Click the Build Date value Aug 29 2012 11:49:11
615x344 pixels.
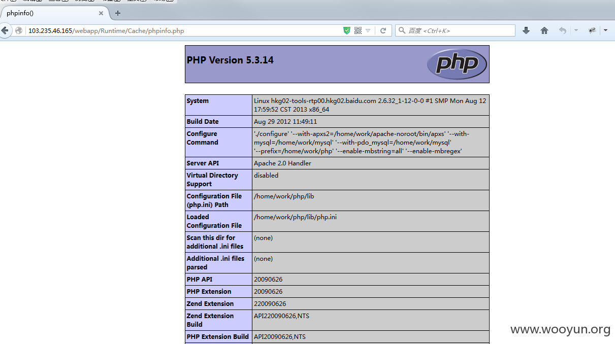285,121
